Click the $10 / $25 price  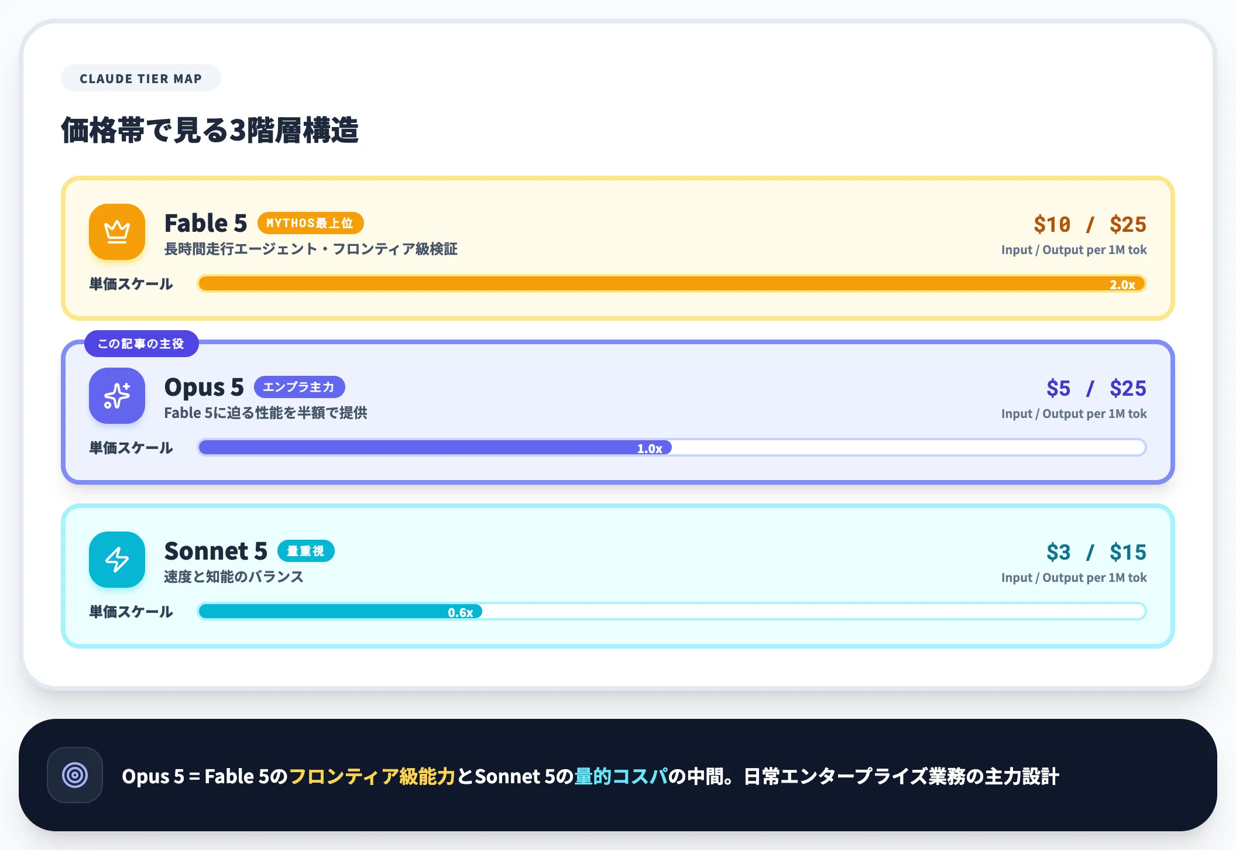click(1090, 224)
